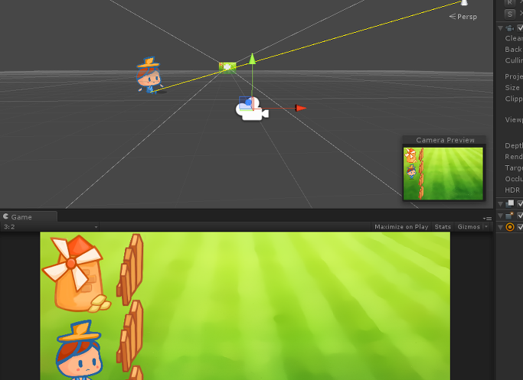This screenshot has width=523, height=380.
Task: Click the red X-axis move arrow
Action: (300, 108)
